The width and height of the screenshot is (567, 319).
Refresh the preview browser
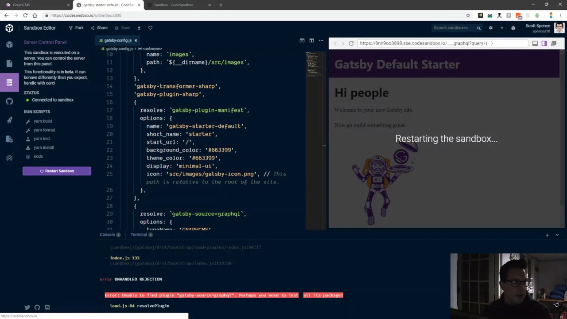[x=351, y=43]
